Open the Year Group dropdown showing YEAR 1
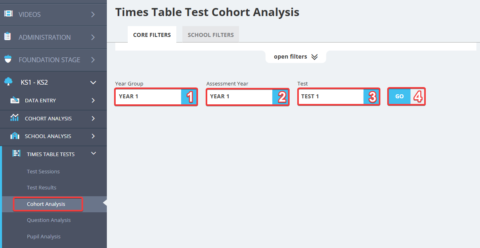This screenshot has height=248, width=480. click(155, 96)
